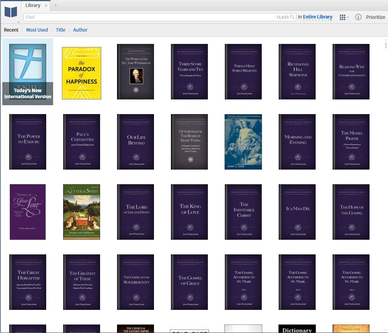Open The Great Hereafter book
388x333 pixels.
point(28,282)
